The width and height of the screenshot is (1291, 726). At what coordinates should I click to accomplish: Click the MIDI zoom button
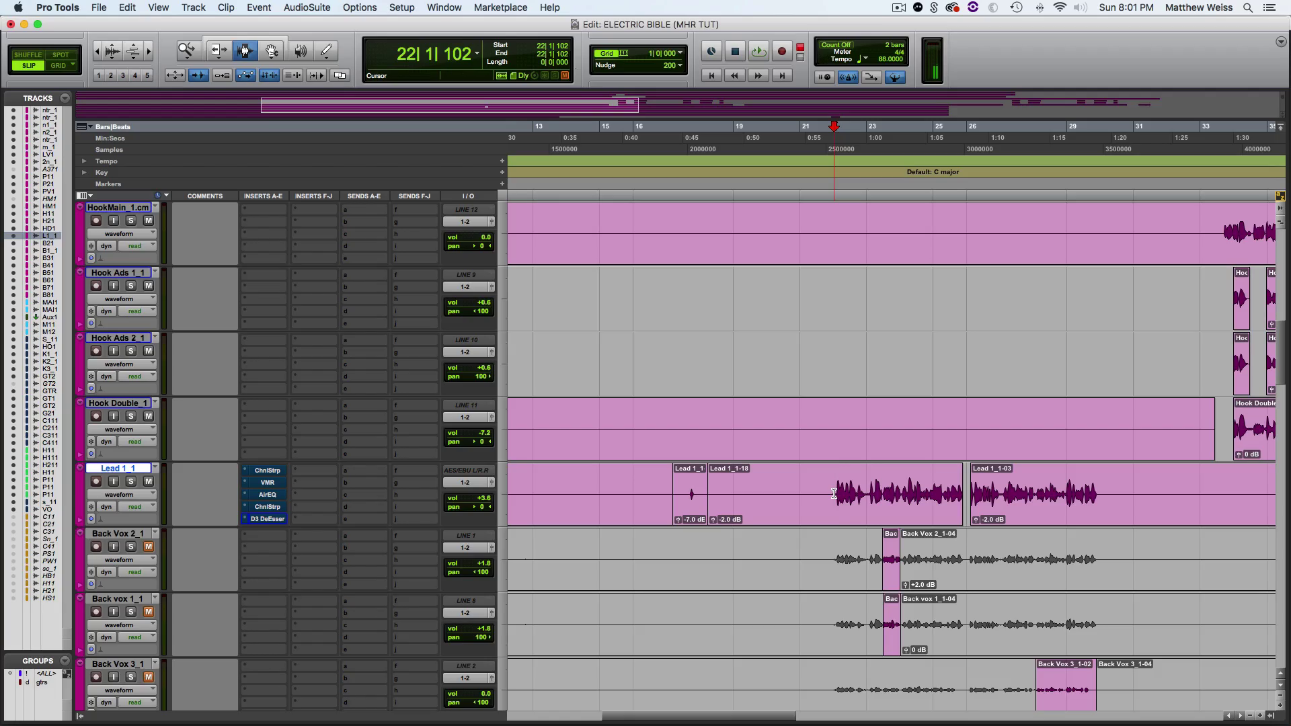tap(133, 51)
